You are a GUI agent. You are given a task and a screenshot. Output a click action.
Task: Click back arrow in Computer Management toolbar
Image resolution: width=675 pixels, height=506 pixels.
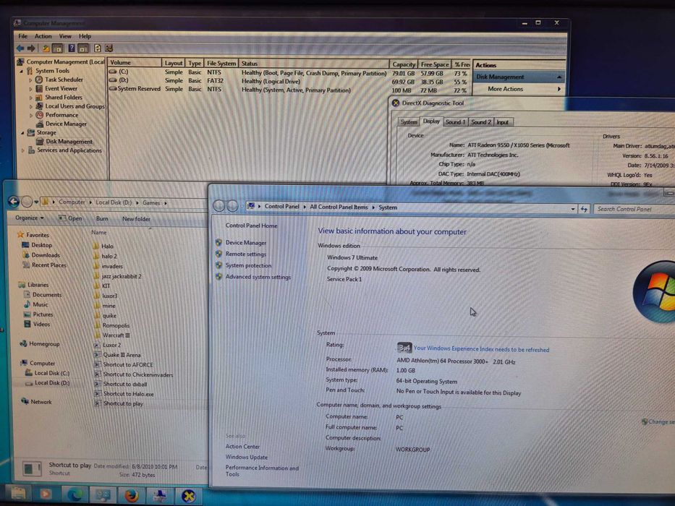(x=20, y=48)
